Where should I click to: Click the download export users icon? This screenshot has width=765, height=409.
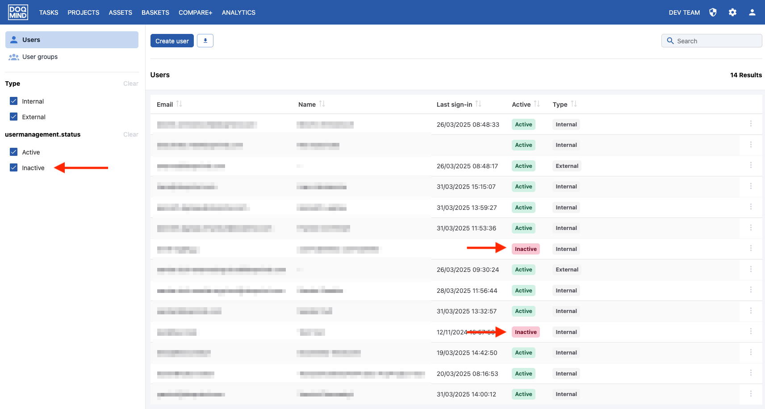(x=205, y=41)
